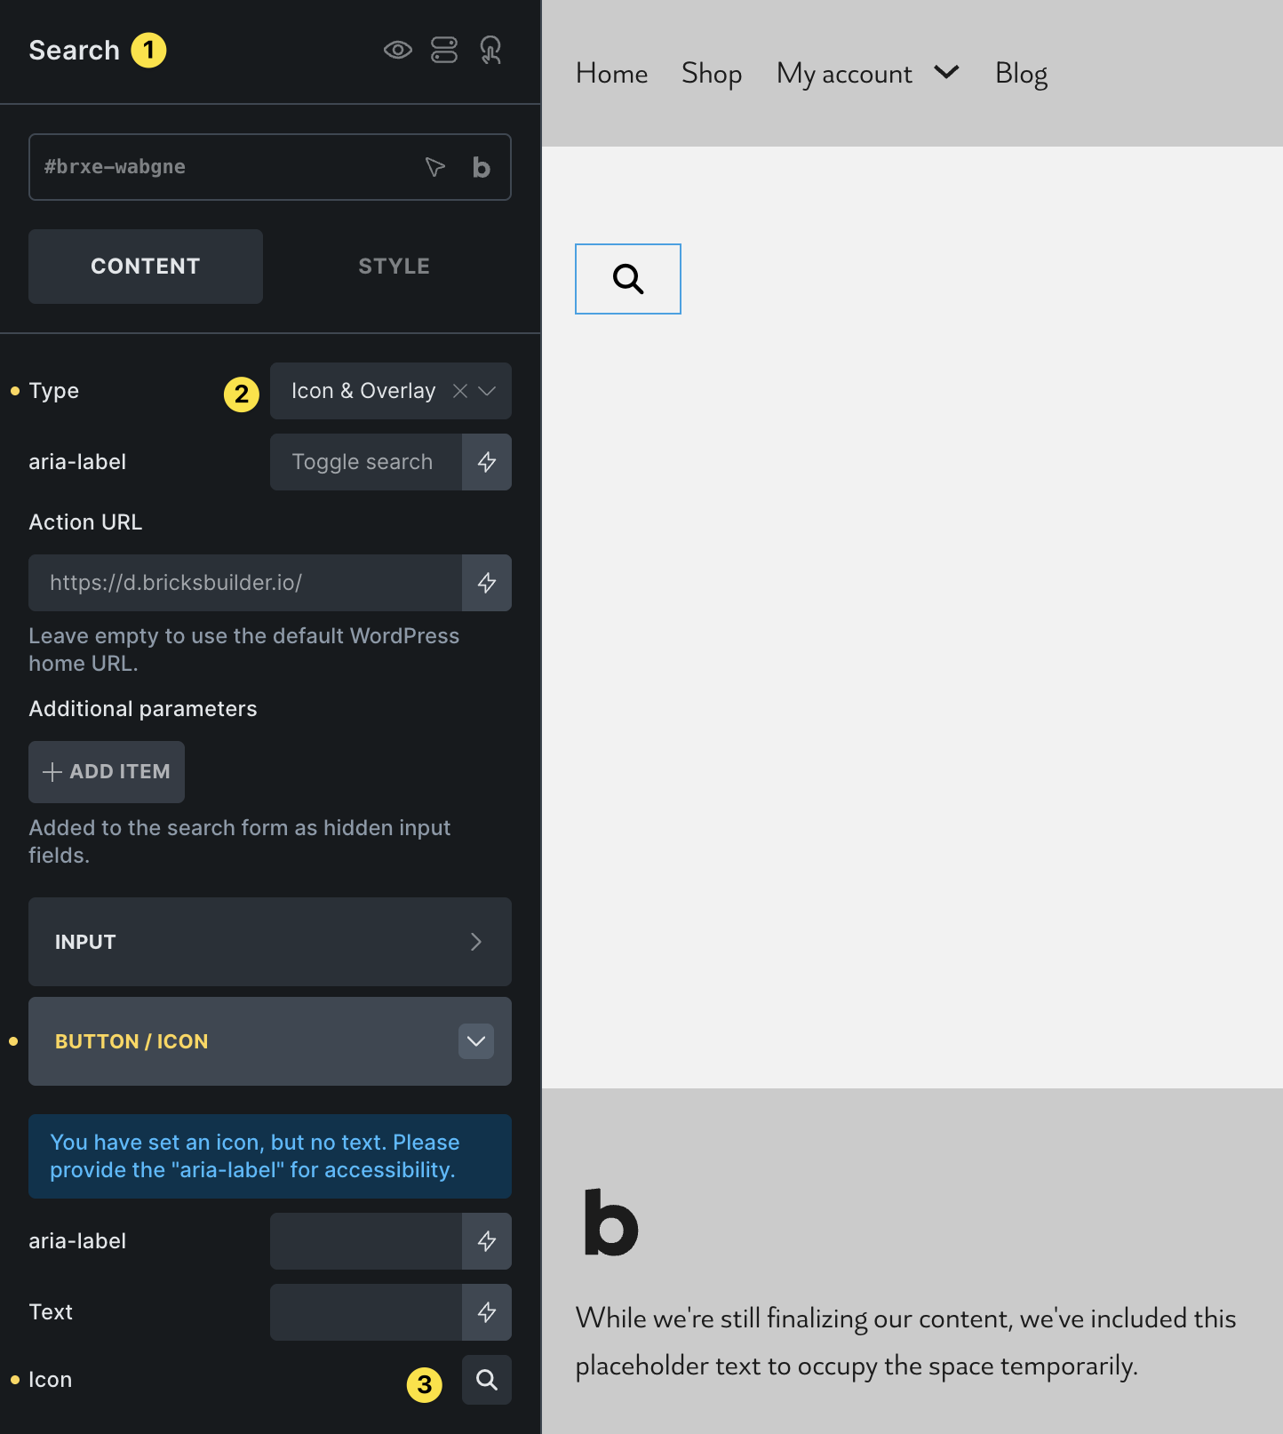The width and height of the screenshot is (1283, 1434).
Task: Toggle element visibility eye icon
Action: [x=397, y=50]
